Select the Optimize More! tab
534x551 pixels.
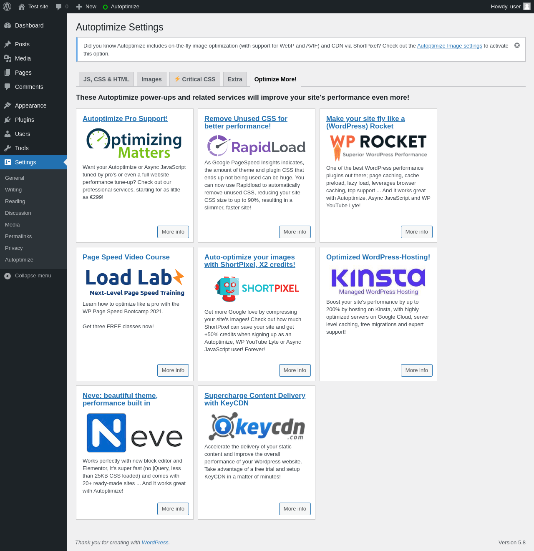[275, 79]
